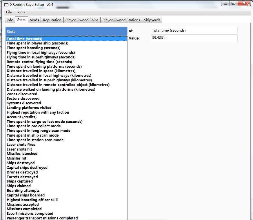The height and width of the screenshot is (220, 253).
Task: Select 'Time spent in ship scan mode'
Action: pos(66,135)
